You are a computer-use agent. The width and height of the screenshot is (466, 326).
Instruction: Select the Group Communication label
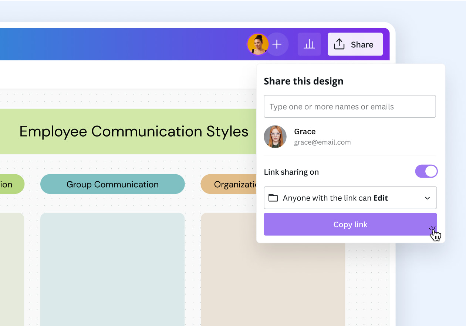pyautogui.click(x=112, y=184)
